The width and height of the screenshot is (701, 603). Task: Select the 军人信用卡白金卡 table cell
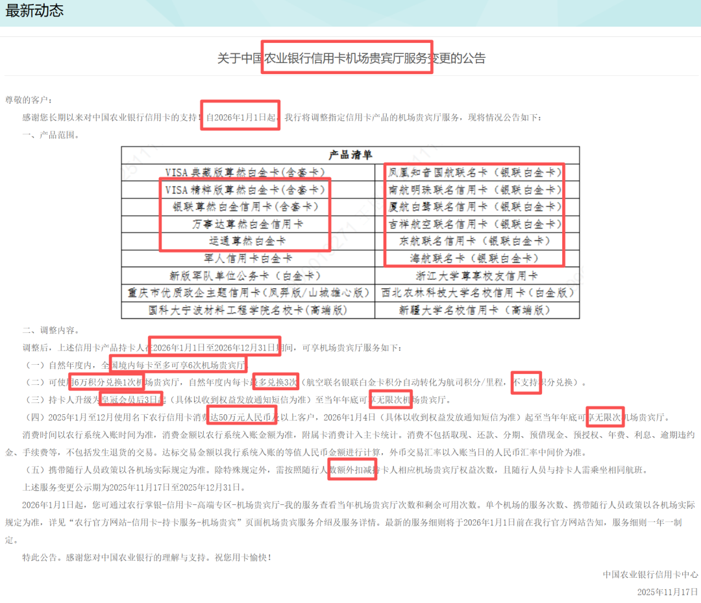pos(248,258)
